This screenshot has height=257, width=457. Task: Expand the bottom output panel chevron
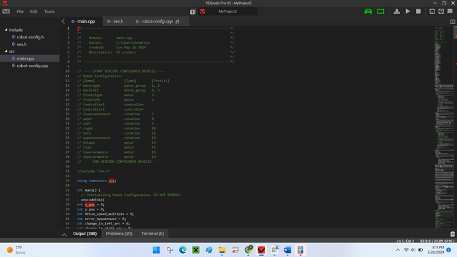(64, 234)
